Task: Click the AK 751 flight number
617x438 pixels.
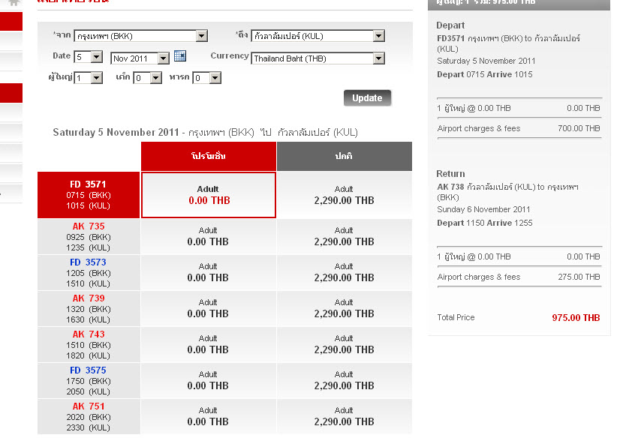Action: coord(89,406)
